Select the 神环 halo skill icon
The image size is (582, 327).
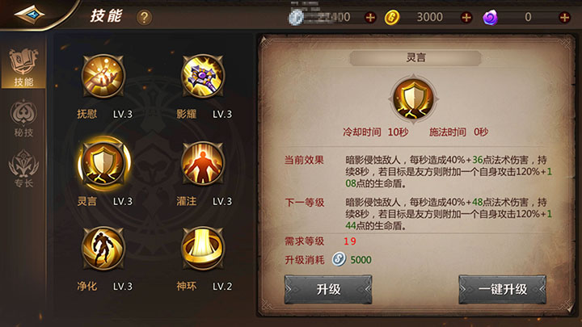[x=203, y=249]
